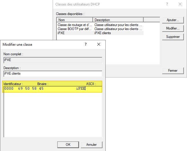Click the offset 0000 in identifier editor
Viewport: 187px width, 151px height.
click(9, 89)
